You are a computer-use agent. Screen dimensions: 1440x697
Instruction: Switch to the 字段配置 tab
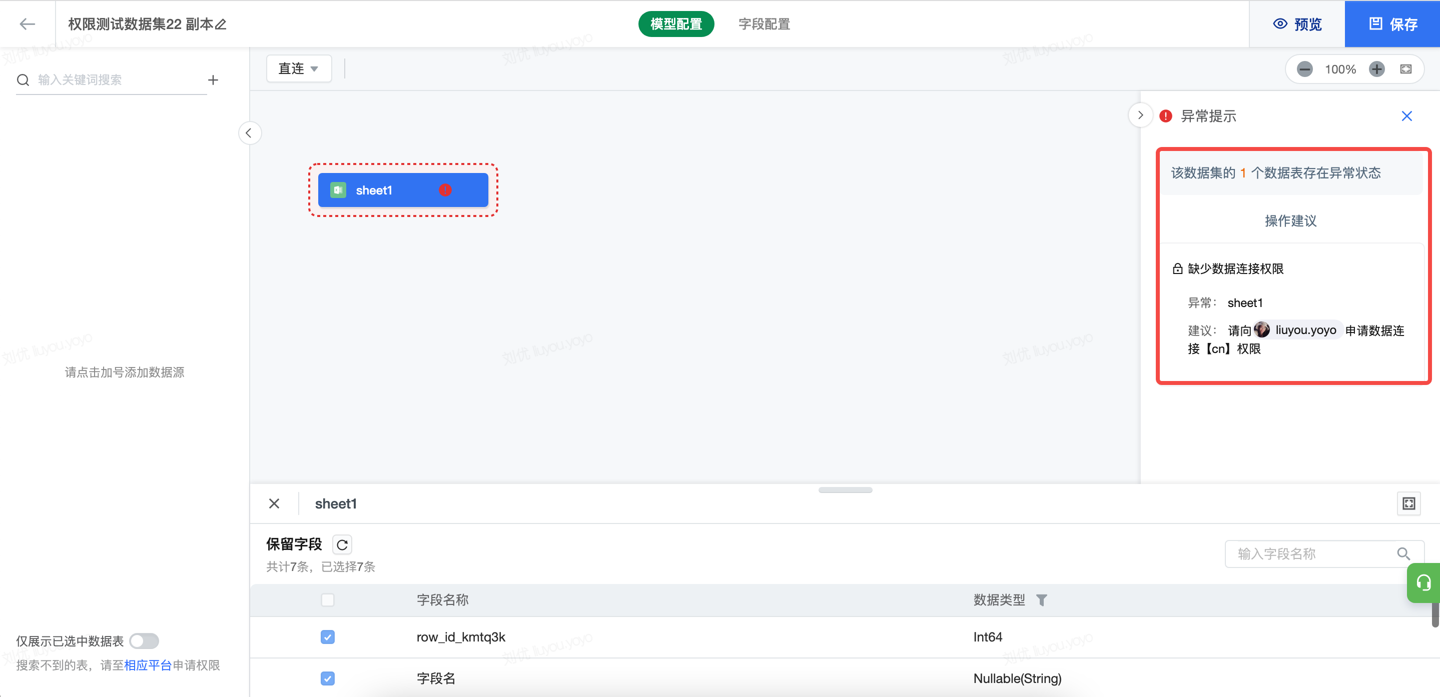(x=764, y=24)
